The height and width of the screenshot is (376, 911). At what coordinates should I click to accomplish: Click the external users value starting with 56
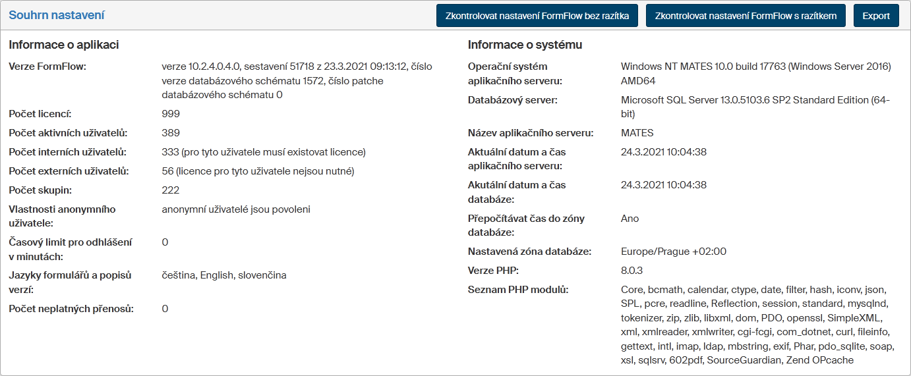[x=258, y=171]
